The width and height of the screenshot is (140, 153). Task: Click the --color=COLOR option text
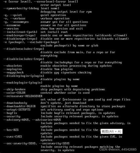[x=14, y=93]
